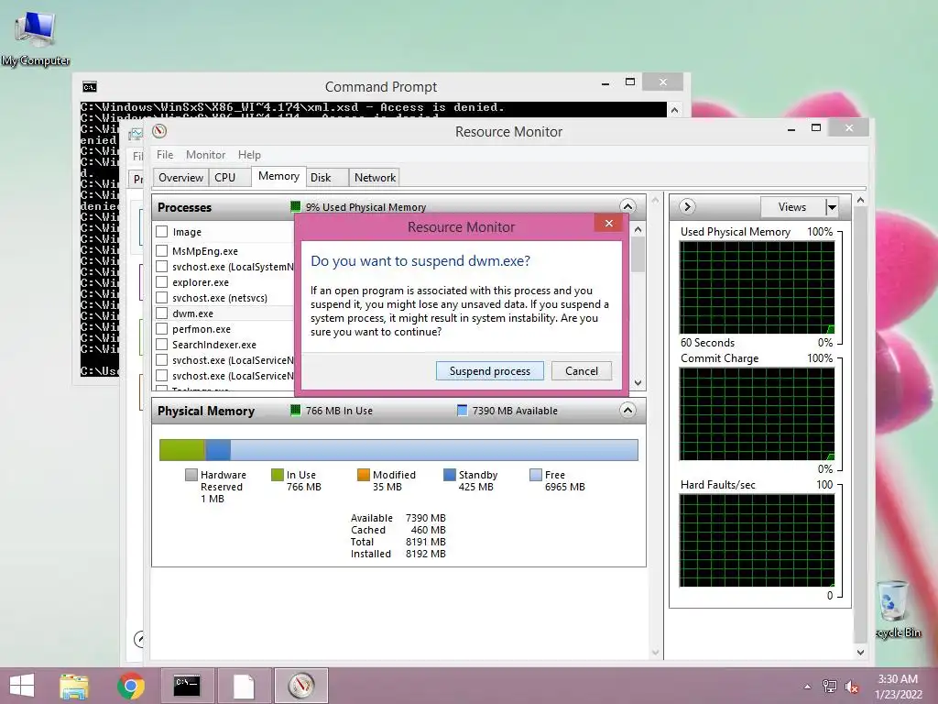938x704 pixels.
Task: Check the svchost.exe (LocalSystemN checkbox
Action: 161,267
